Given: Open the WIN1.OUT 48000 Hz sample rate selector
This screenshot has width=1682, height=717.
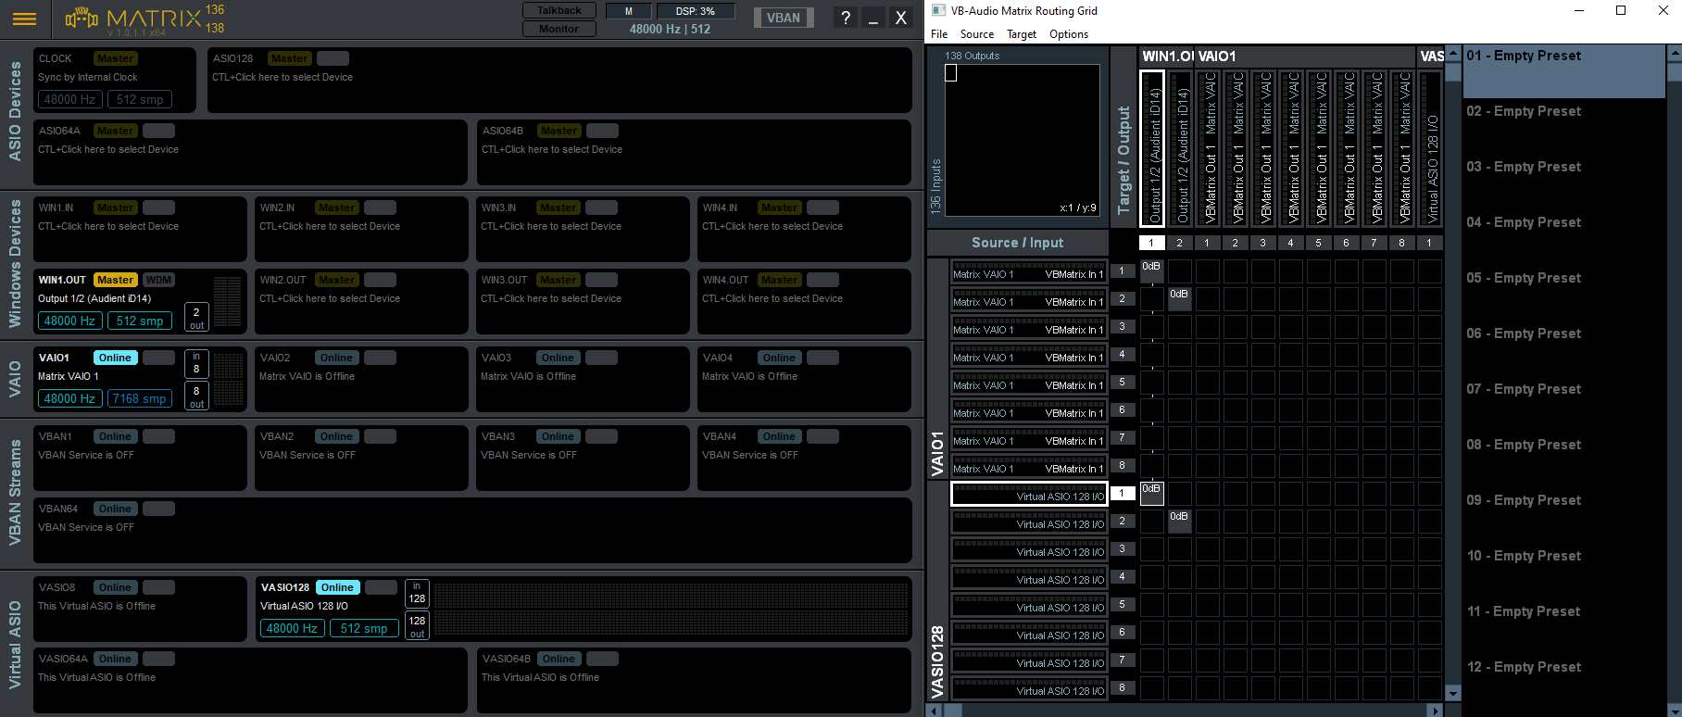Looking at the screenshot, I should [x=69, y=321].
